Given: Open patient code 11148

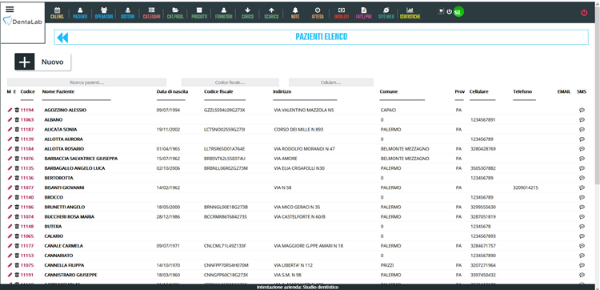Looking at the screenshot, I should 26,227.
